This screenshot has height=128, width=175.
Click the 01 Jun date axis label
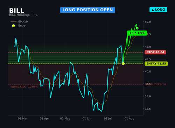click(x=87, y=119)
